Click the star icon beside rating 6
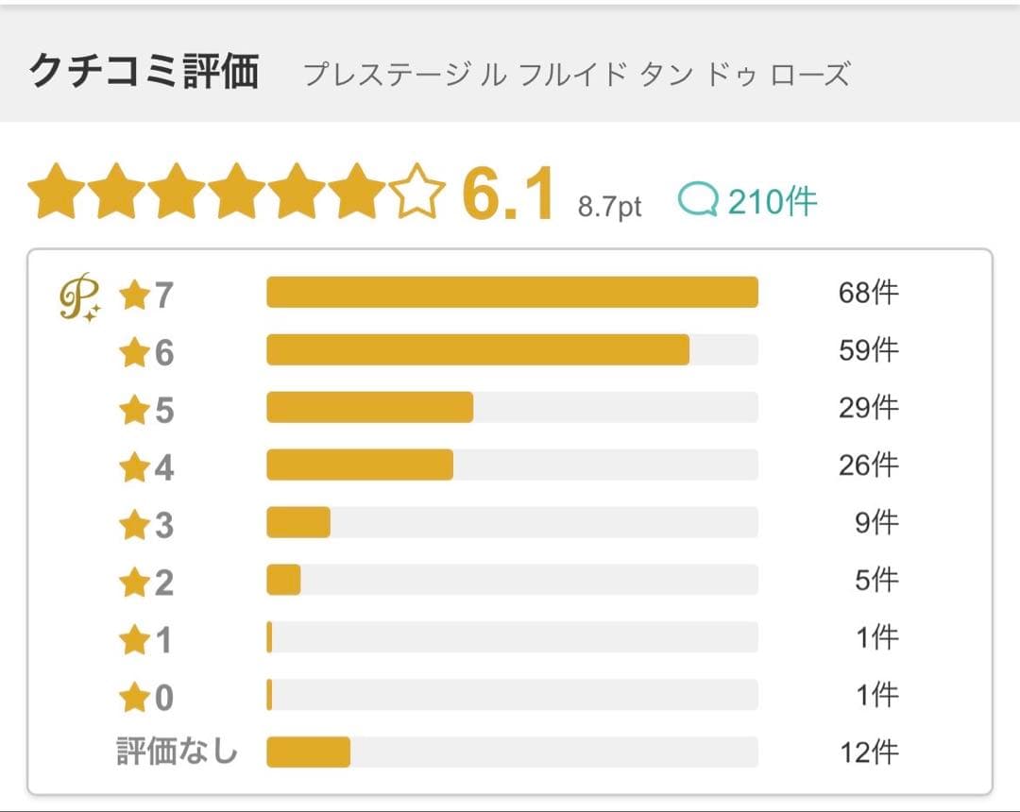The width and height of the screenshot is (1020, 812). point(135,354)
